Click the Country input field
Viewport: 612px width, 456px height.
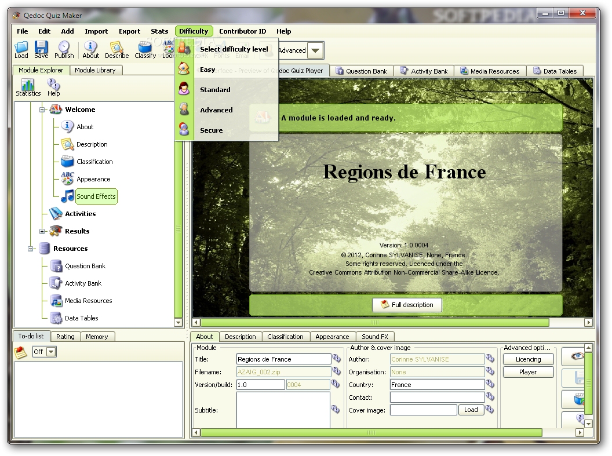click(x=437, y=385)
